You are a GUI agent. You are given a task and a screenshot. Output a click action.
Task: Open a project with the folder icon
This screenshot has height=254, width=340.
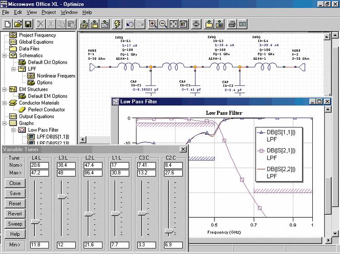pyautogui.click(x=18, y=24)
